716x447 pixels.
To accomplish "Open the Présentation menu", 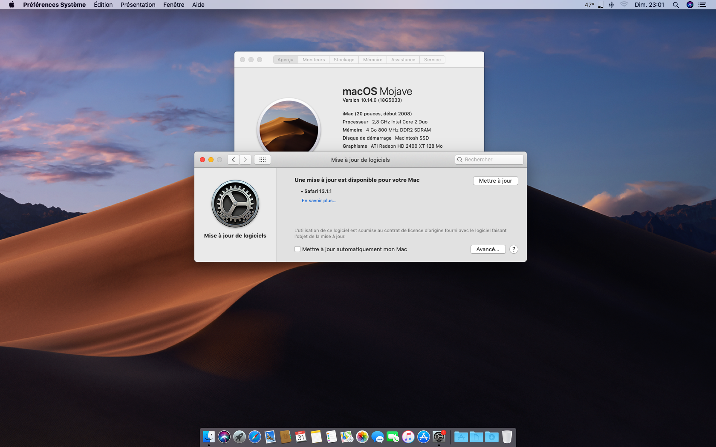I will tap(138, 5).
